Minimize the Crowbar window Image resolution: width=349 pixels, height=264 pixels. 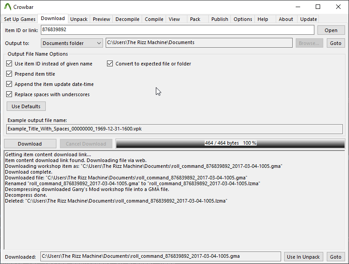click(298, 7)
